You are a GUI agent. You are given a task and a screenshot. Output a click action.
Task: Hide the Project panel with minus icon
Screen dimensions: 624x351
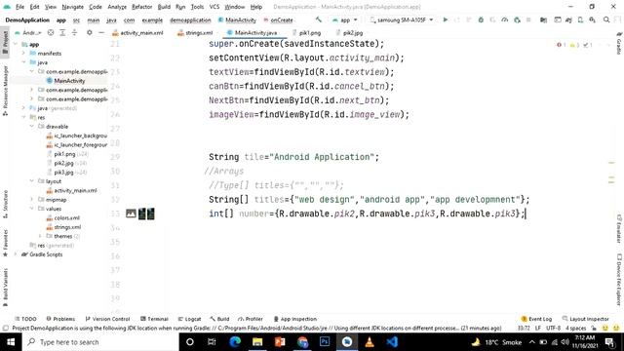[101, 32]
